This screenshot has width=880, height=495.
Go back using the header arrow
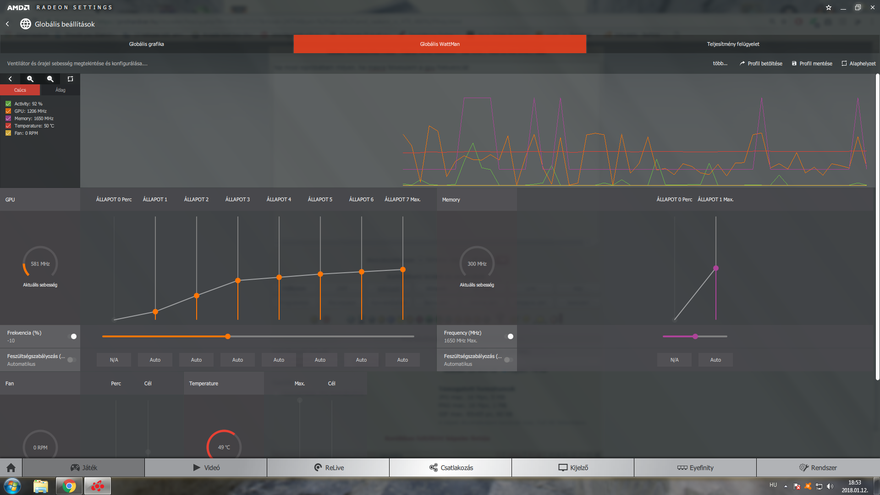7,24
